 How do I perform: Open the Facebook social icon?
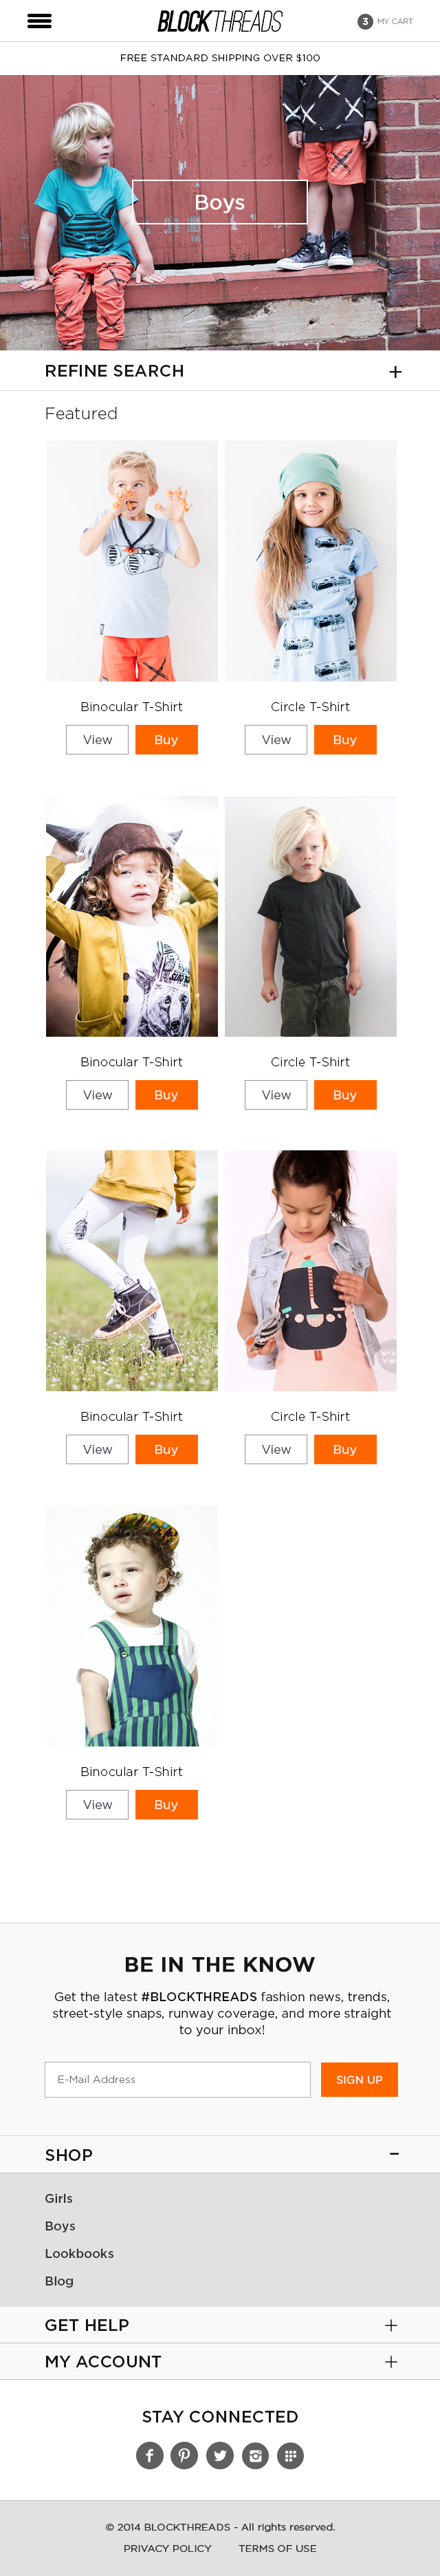tap(150, 2455)
